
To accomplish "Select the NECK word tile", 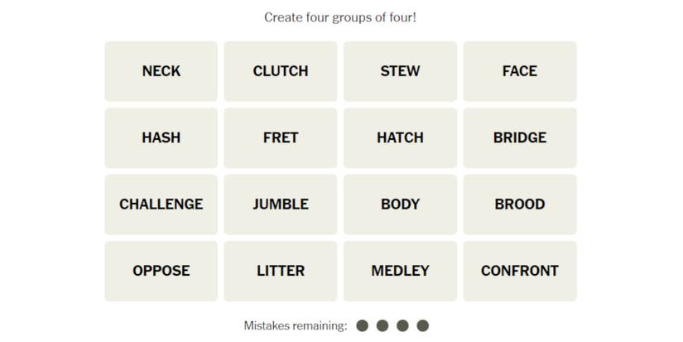I will point(161,71).
